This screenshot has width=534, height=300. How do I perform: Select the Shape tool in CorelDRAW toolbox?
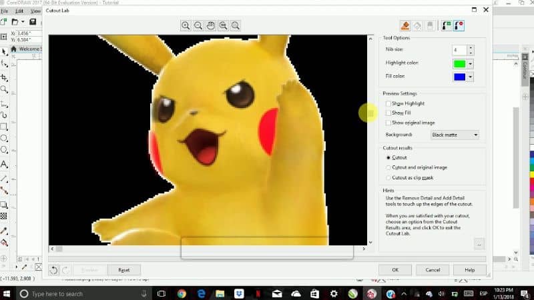[5, 63]
